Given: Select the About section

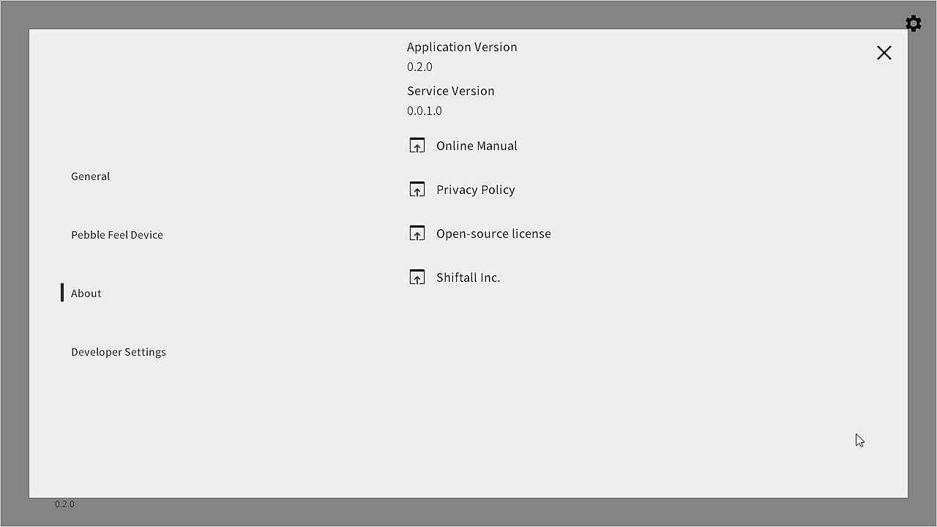Looking at the screenshot, I should 86,294.
